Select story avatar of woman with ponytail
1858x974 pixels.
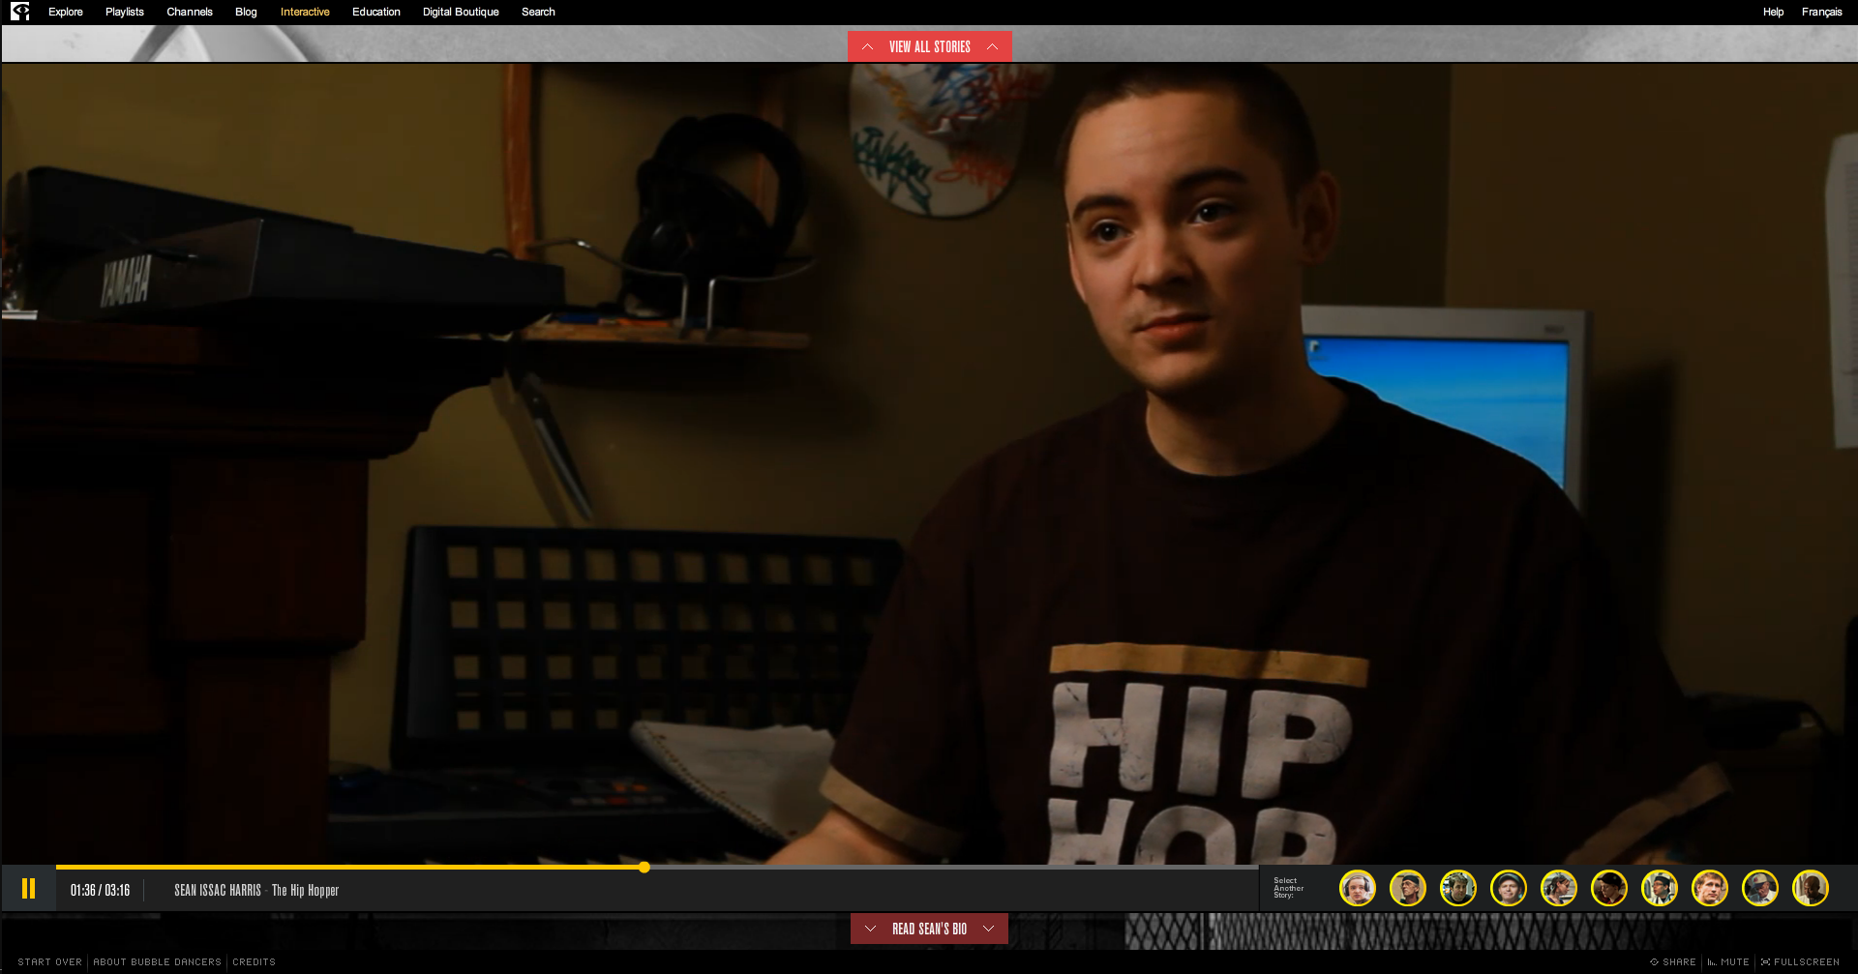pos(1559,888)
